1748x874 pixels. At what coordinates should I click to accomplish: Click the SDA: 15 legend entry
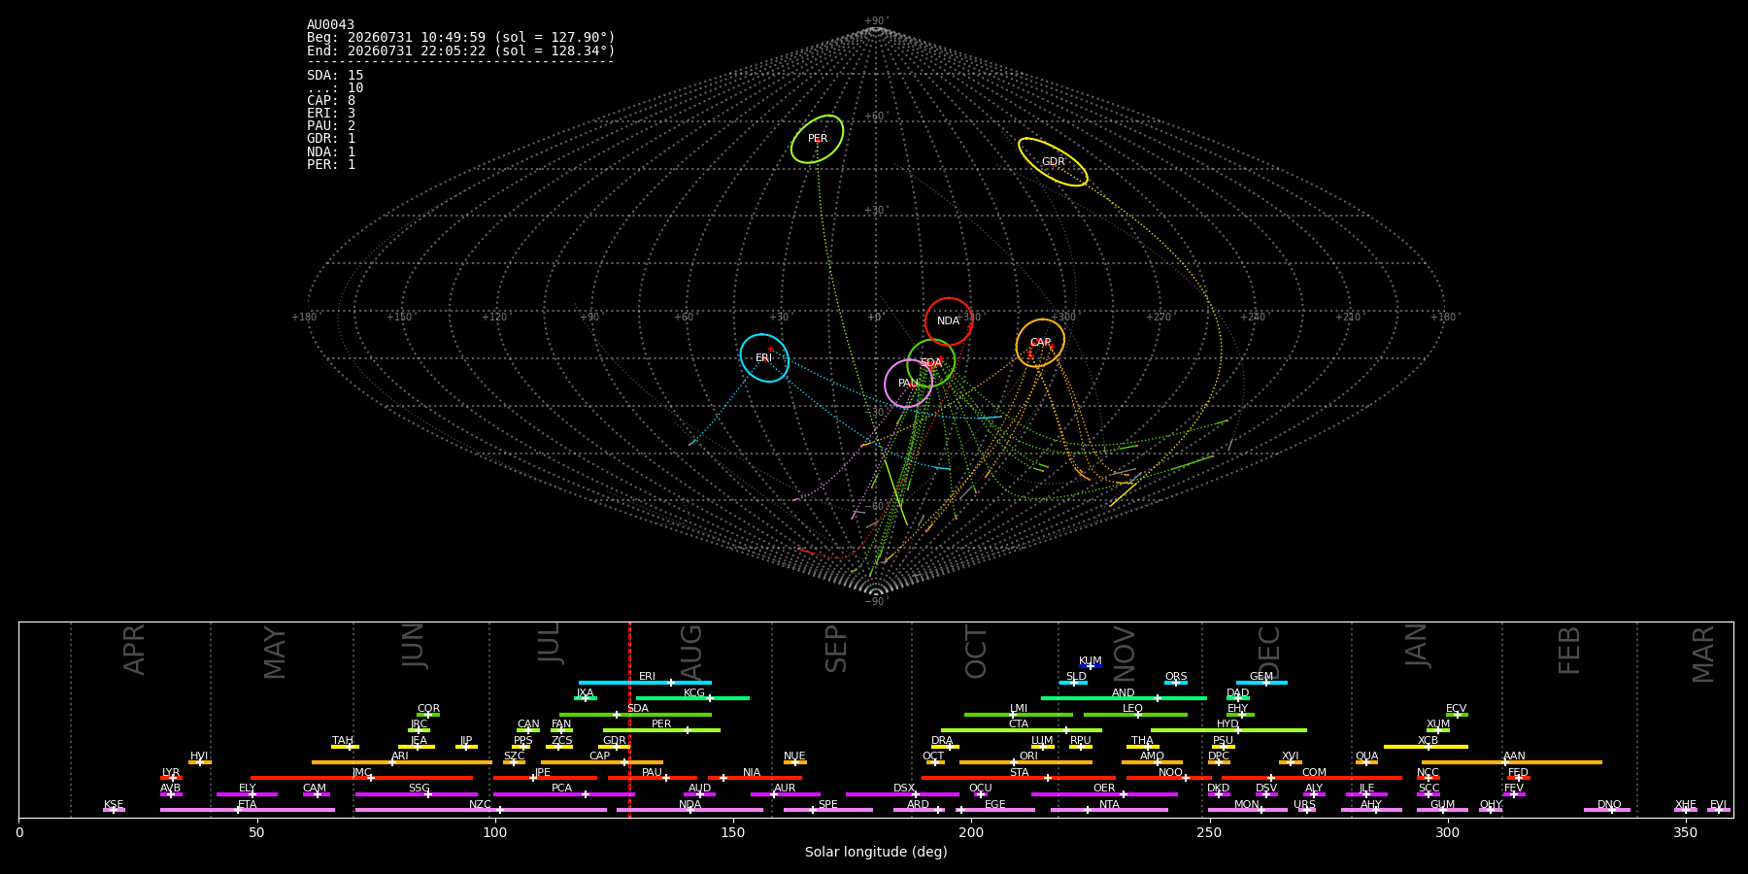[x=335, y=76]
